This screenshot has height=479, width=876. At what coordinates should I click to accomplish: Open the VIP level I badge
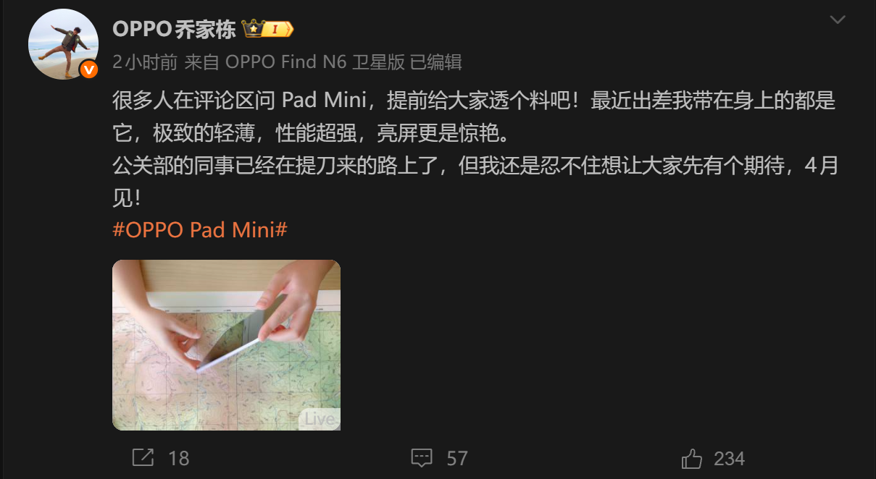[x=278, y=29]
